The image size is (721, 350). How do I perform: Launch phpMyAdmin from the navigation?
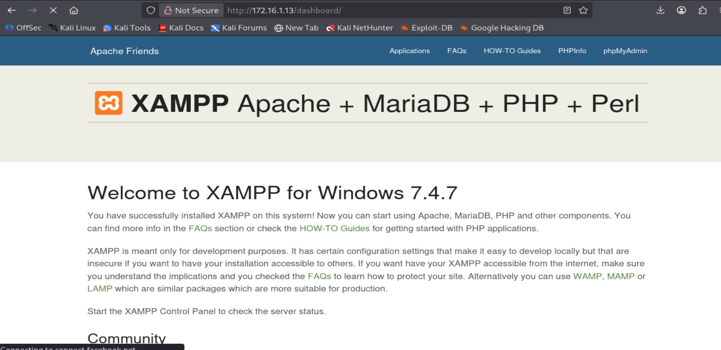click(x=625, y=51)
